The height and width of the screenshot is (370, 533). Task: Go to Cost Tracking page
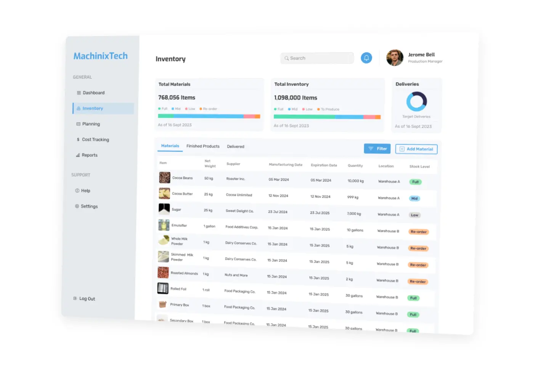95,140
